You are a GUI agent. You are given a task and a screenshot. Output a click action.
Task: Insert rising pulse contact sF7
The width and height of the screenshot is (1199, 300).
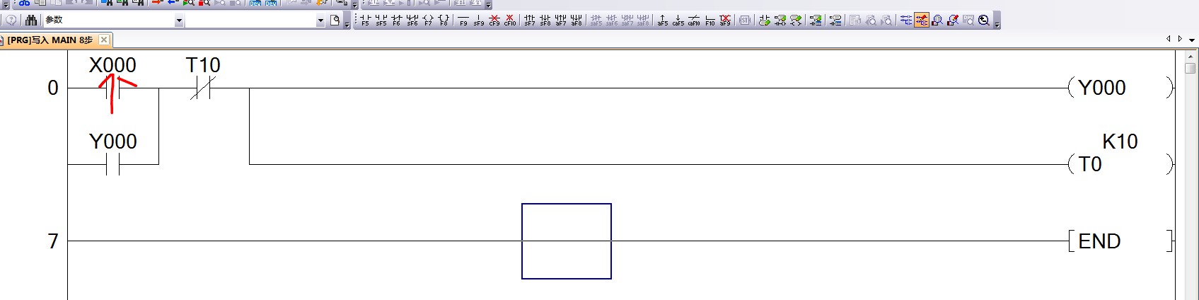[x=530, y=21]
